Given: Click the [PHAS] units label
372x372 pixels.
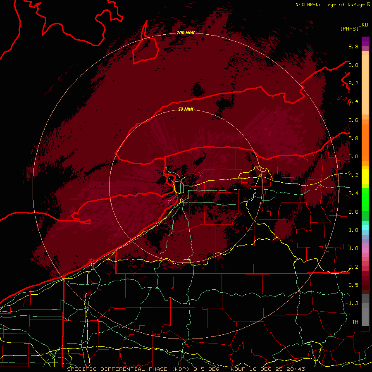Looking at the screenshot, I should 349,29.
